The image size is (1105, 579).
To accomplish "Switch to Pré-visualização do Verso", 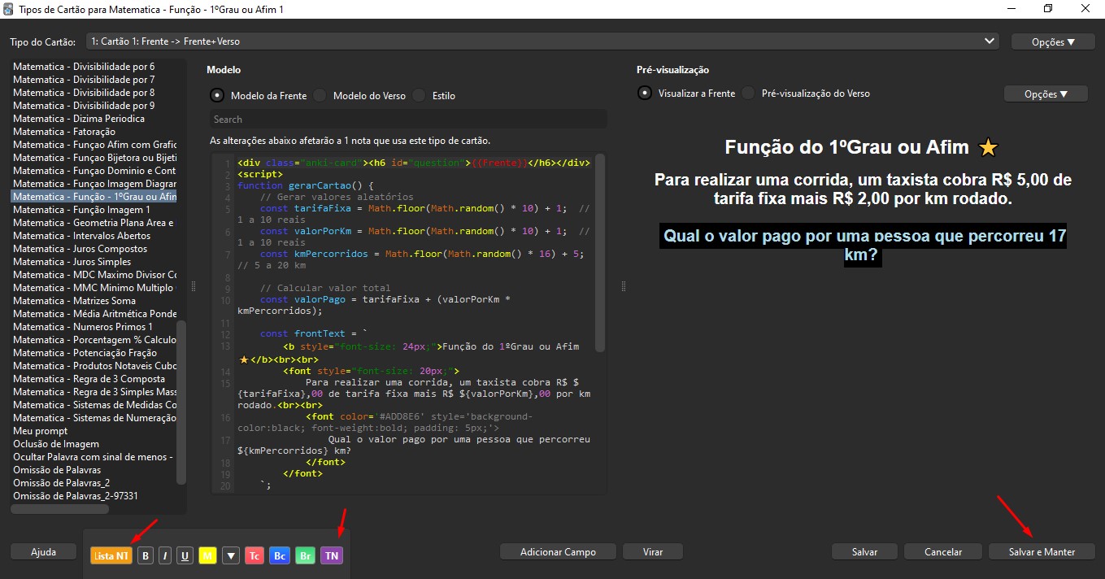I will tap(749, 94).
